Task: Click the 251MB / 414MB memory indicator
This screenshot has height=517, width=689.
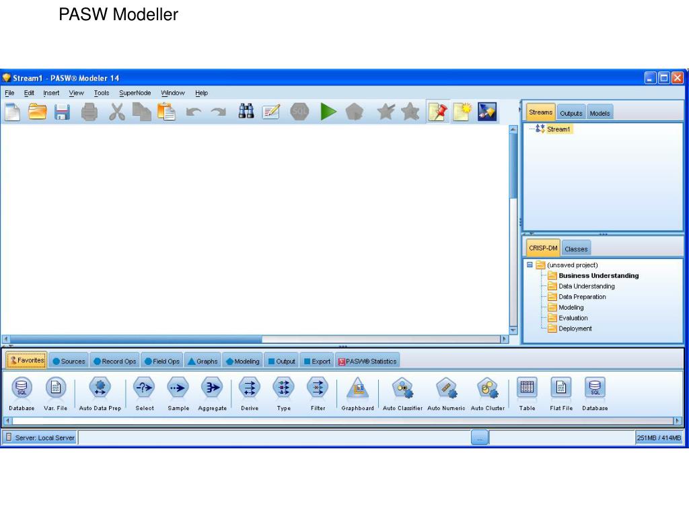Action: tap(659, 438)
